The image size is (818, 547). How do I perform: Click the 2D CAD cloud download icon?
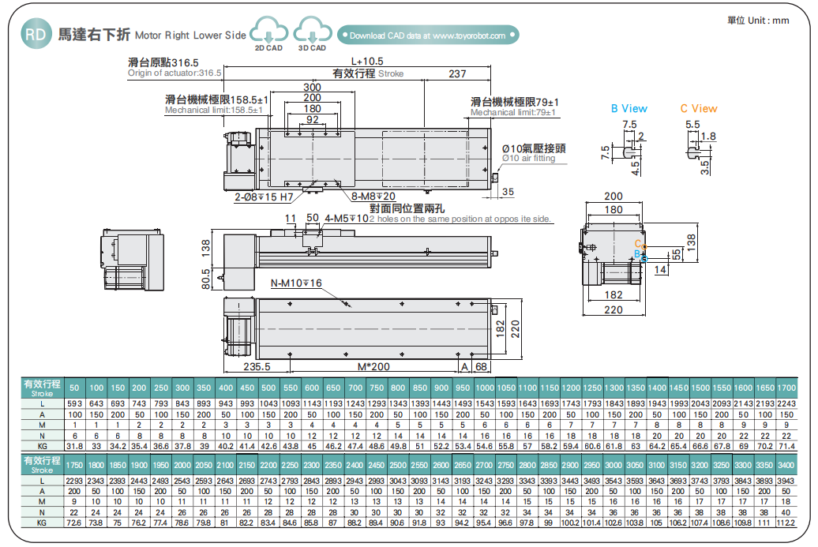click(x=269, y=32)
